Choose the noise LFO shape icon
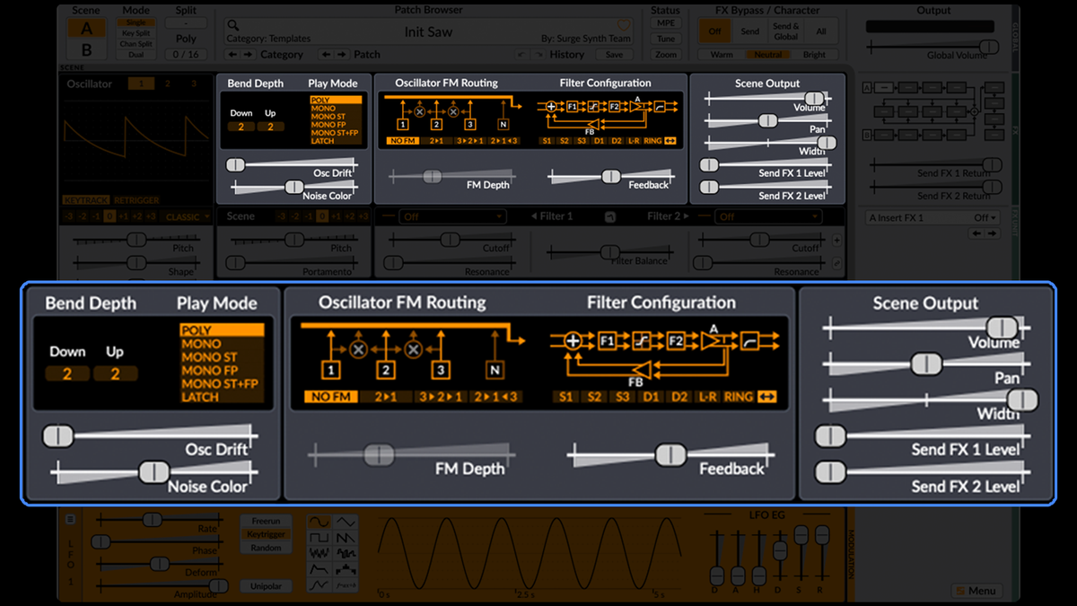Viewport: 1077px width, 606px height. click(x=320, y=553)
